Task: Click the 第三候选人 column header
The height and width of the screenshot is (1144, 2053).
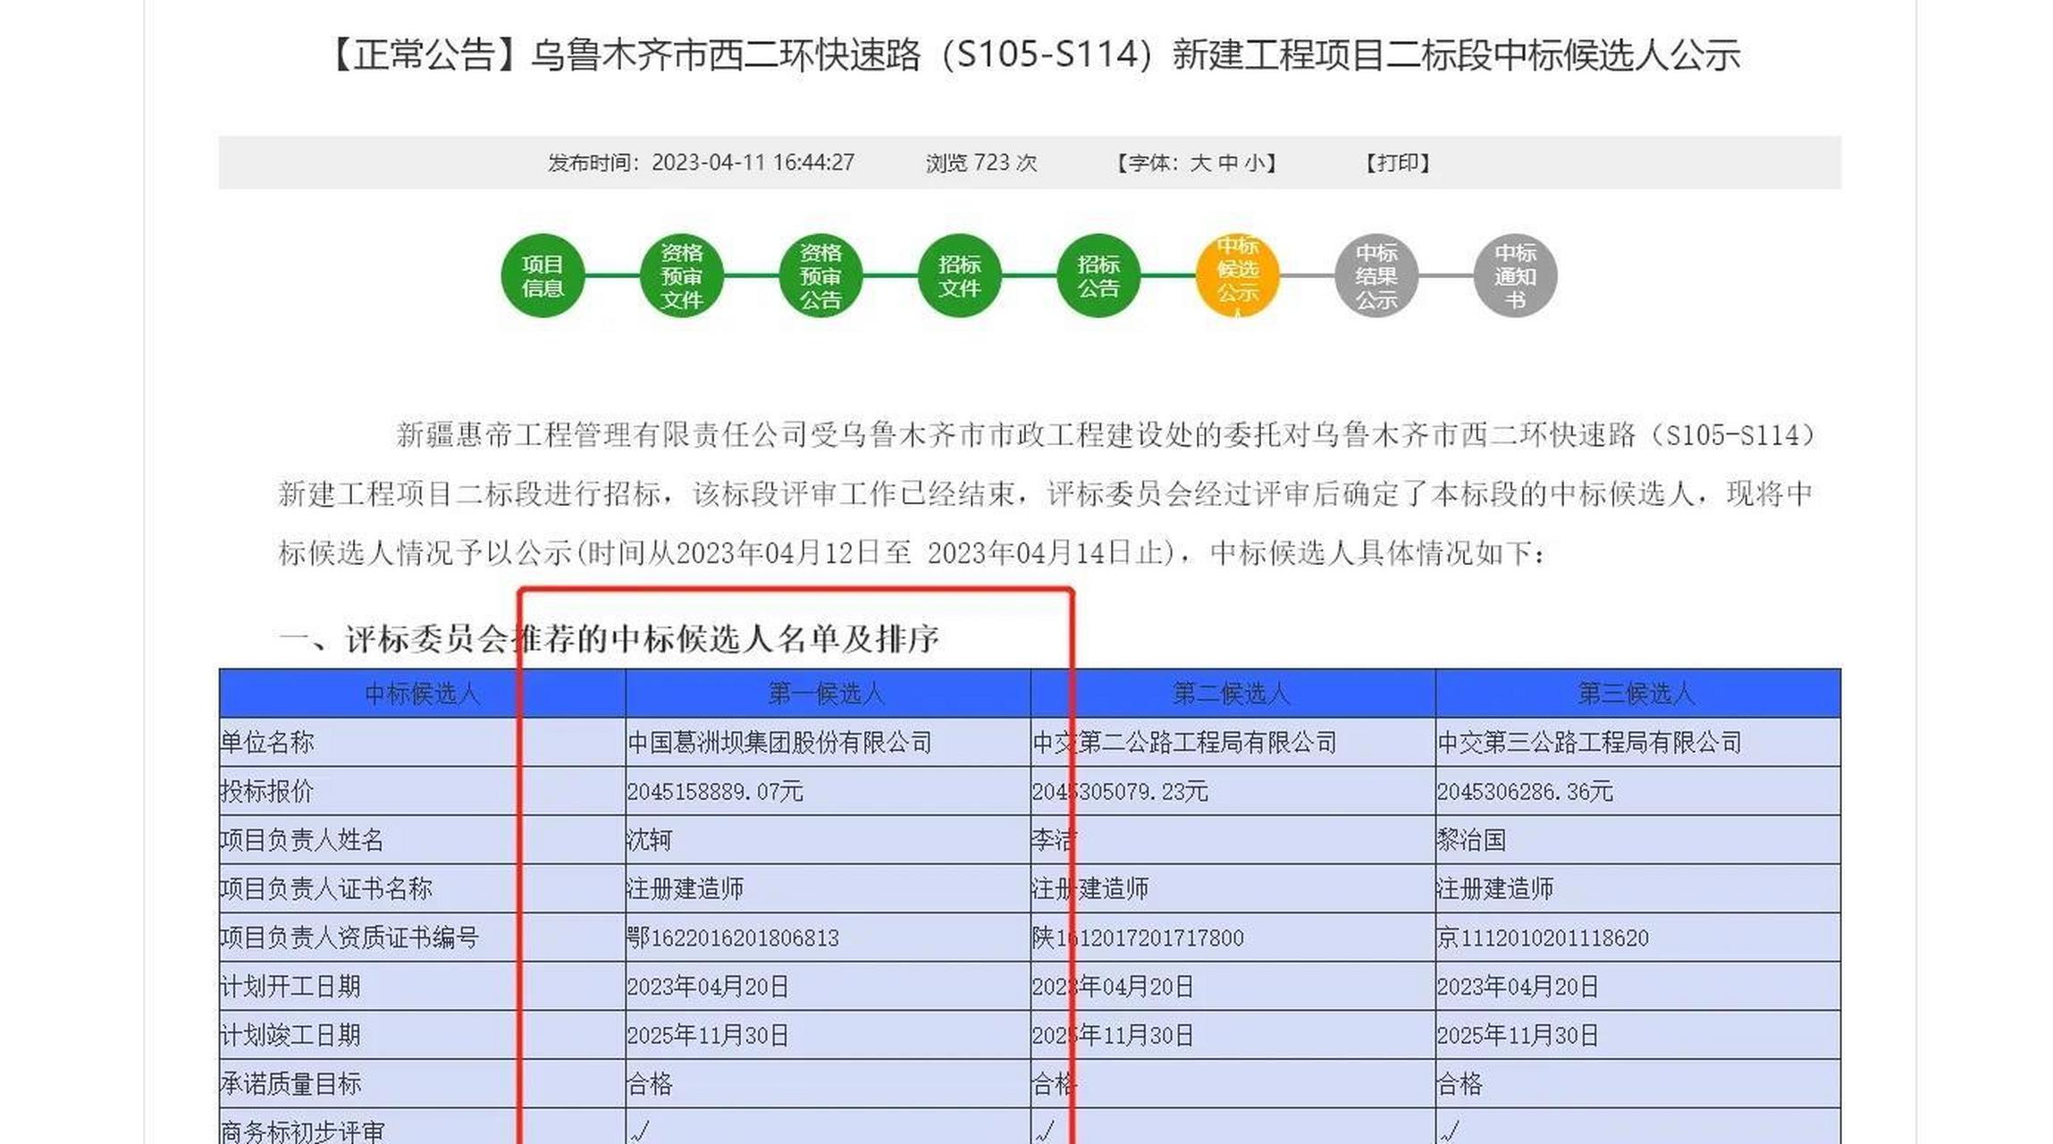Action: tap(1637, 694)
